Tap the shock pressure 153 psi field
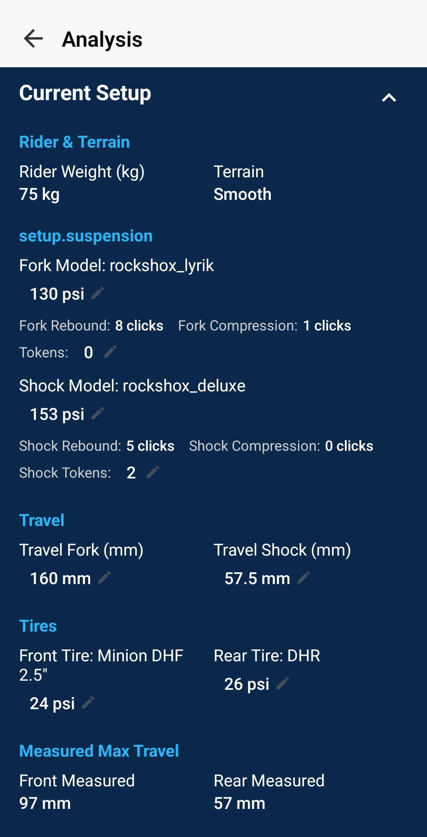 click(x=57, y=414)
